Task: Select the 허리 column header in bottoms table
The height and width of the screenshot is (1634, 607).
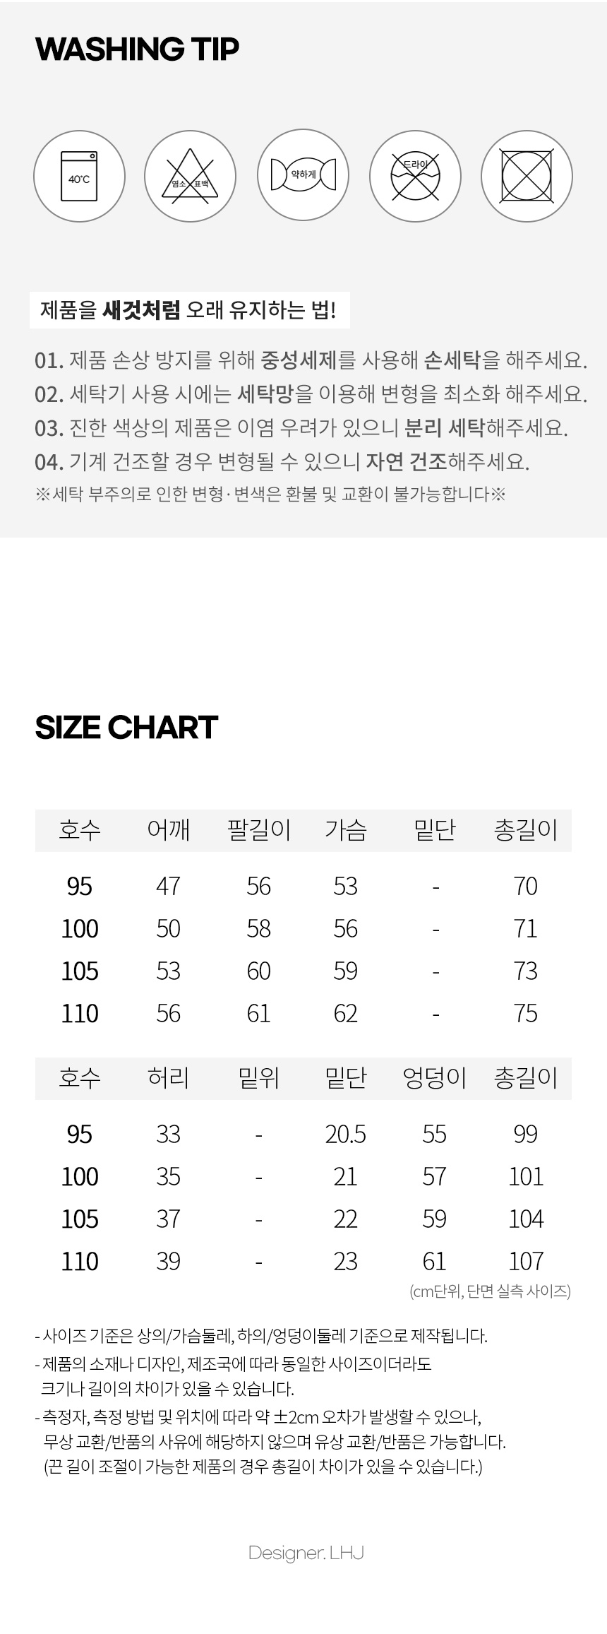Action: [x=168, y=1077]
